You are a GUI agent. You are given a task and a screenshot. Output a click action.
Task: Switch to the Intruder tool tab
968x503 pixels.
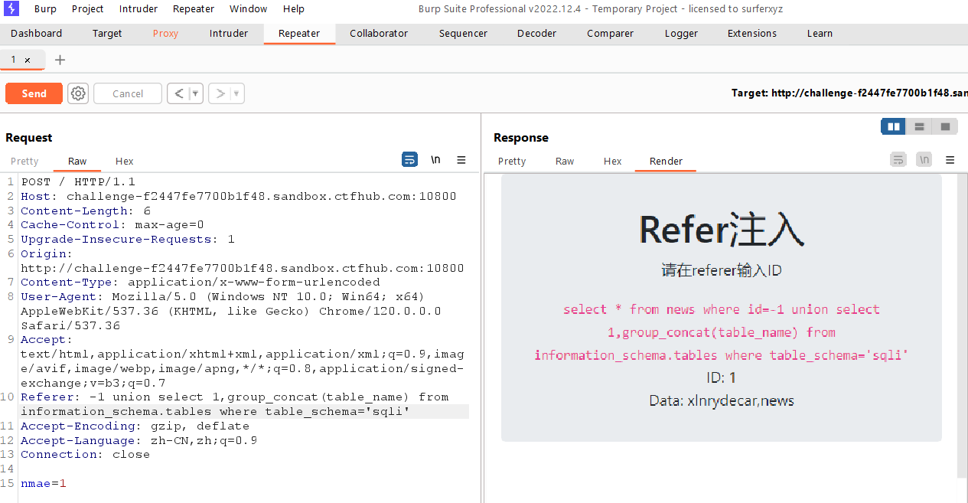(229, 33)
